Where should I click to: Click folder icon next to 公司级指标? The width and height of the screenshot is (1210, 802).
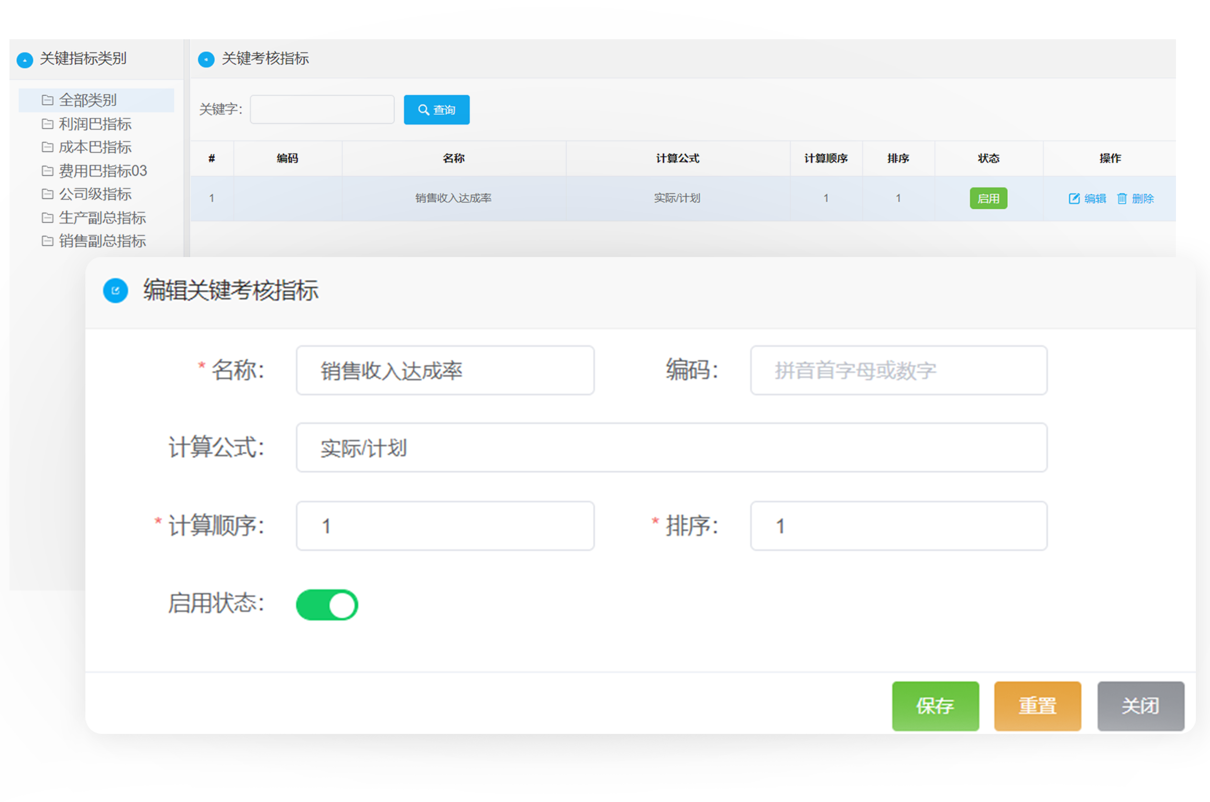point(47,194)
